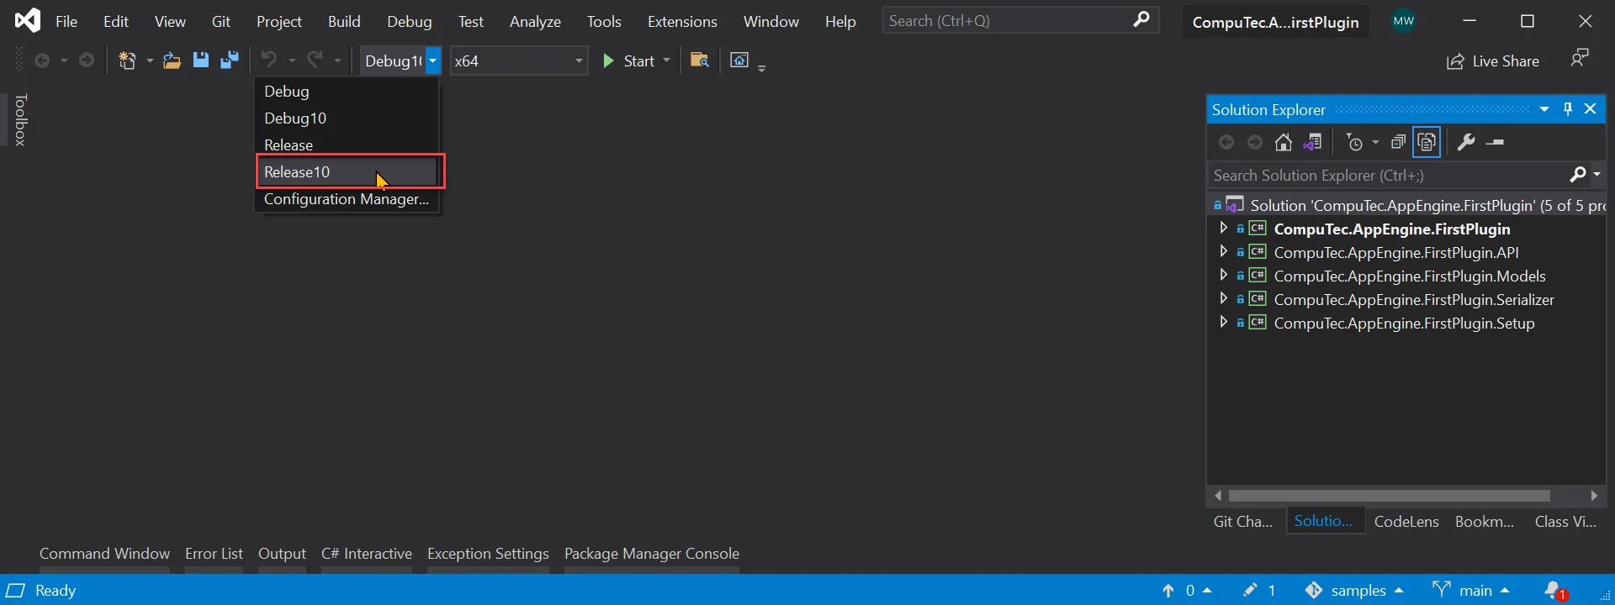This screenshot has width=1615, height=605.
Task: Click Collapse All in Solution Explorer
Action: [x=1398, y=143]
